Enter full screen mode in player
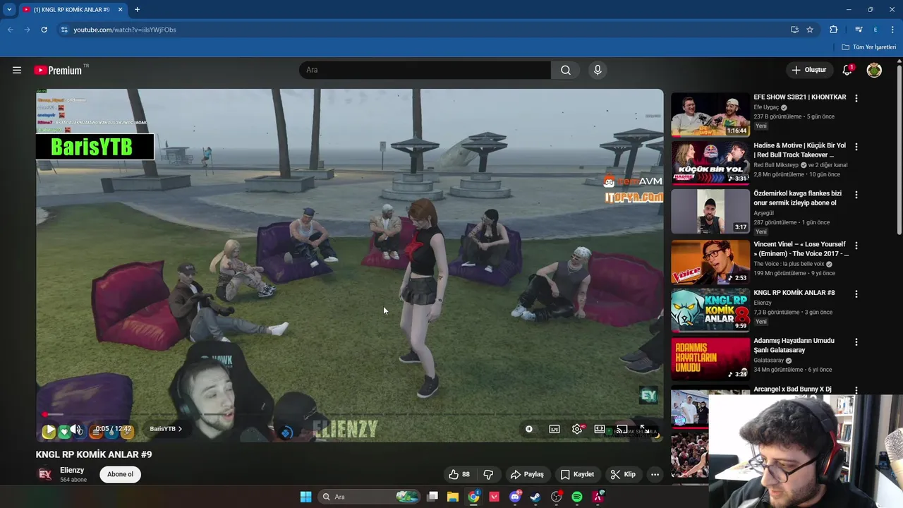903x508 pixels. [644, 429]
